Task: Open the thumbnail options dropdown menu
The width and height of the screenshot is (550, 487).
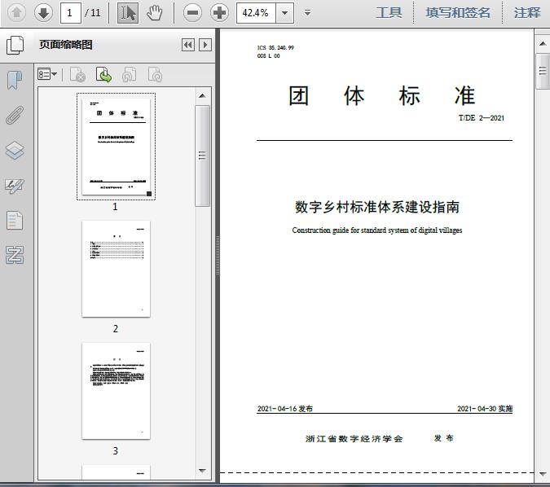Action: pos(47,74)
